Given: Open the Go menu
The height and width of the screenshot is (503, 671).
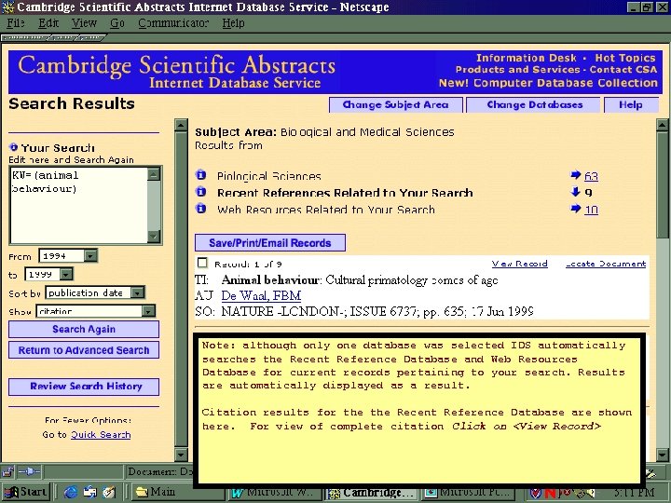Looking at the screenshot, I should [x=117, y=23].
